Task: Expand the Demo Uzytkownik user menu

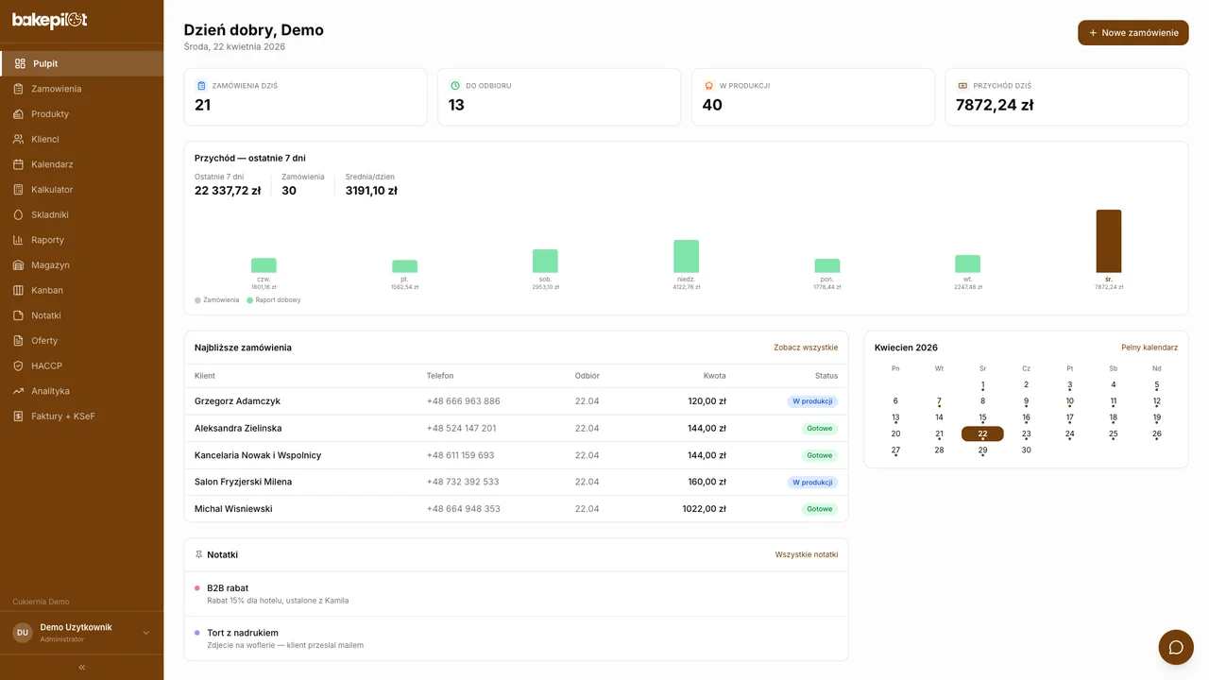Action: [81, 633]
